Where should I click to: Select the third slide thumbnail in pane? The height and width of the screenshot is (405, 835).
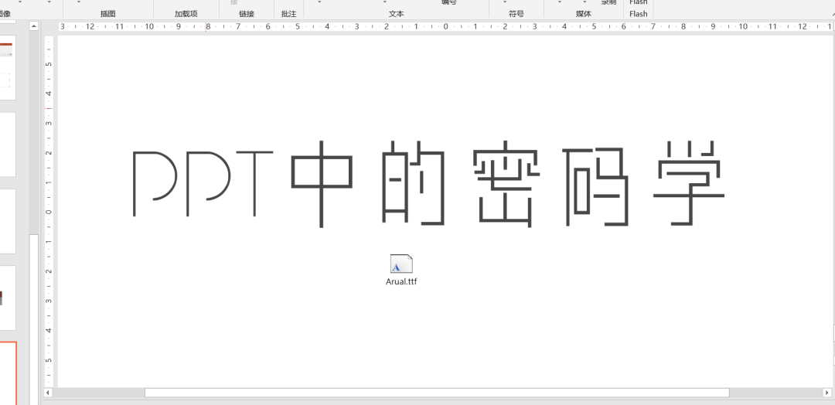coord(7,221)
